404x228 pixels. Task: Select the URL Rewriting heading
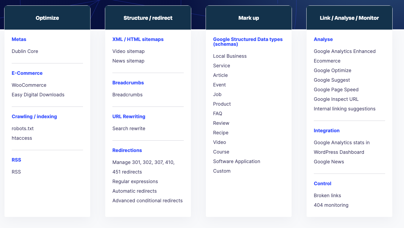pyautogui.click(x=129, y=116)
